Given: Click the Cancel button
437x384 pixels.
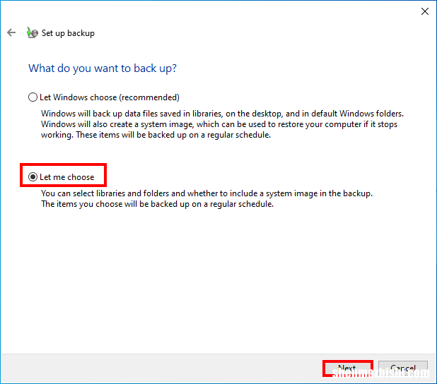Looking at the screenshot, I should click(403, 368).
